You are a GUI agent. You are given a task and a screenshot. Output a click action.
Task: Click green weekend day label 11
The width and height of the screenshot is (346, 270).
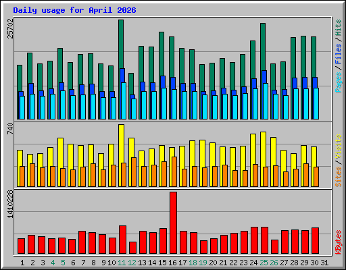pos(122,263)
